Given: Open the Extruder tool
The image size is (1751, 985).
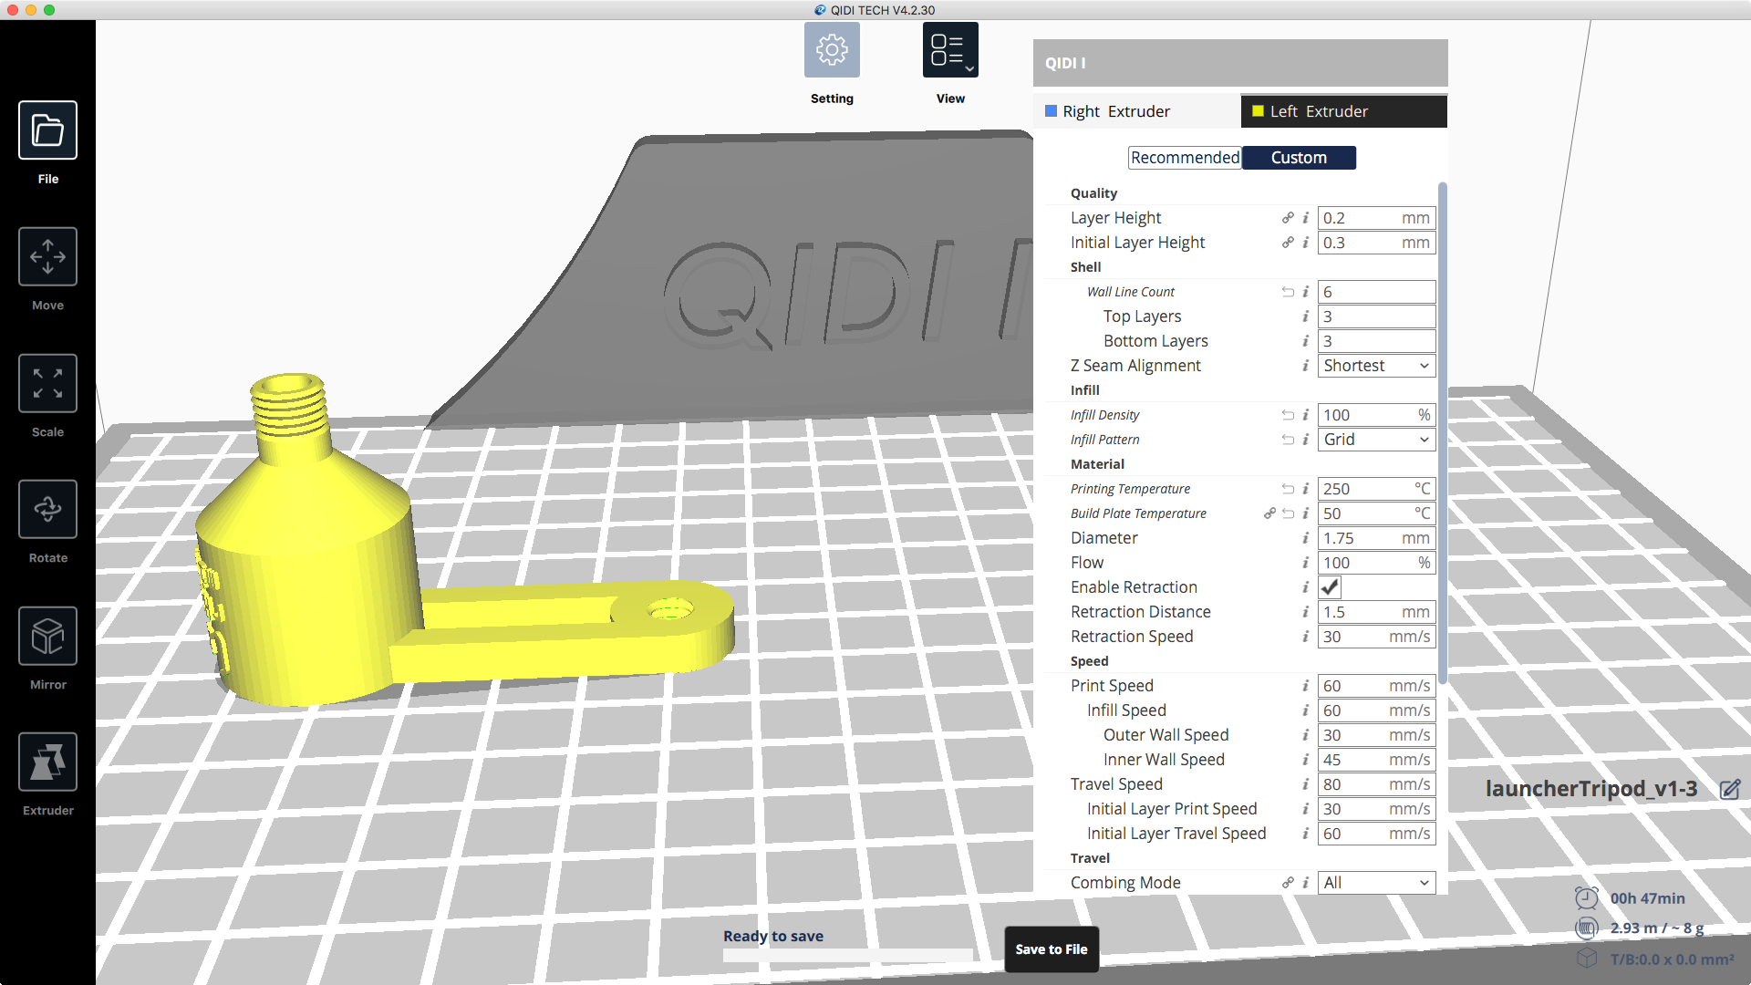Looking at the screenshot, I should (47, 762).
